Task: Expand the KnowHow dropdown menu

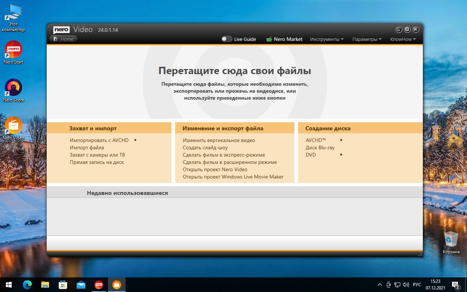Action: click(x=403, y=39)
